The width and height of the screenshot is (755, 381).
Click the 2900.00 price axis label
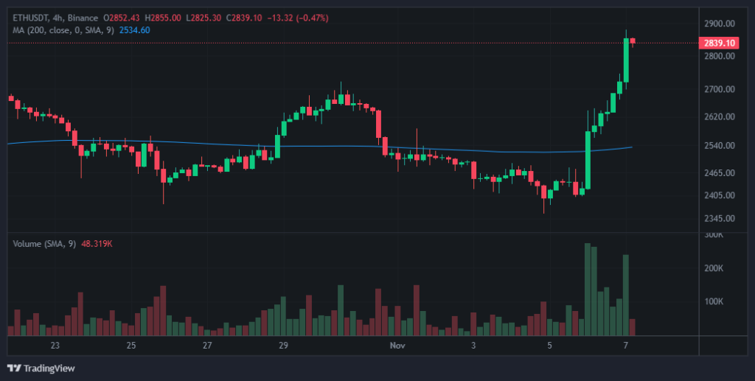click(719, 24)
